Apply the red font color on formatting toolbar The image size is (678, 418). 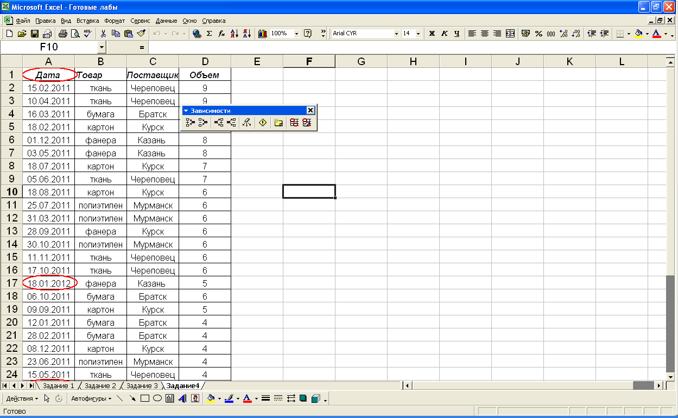point(657,33)
